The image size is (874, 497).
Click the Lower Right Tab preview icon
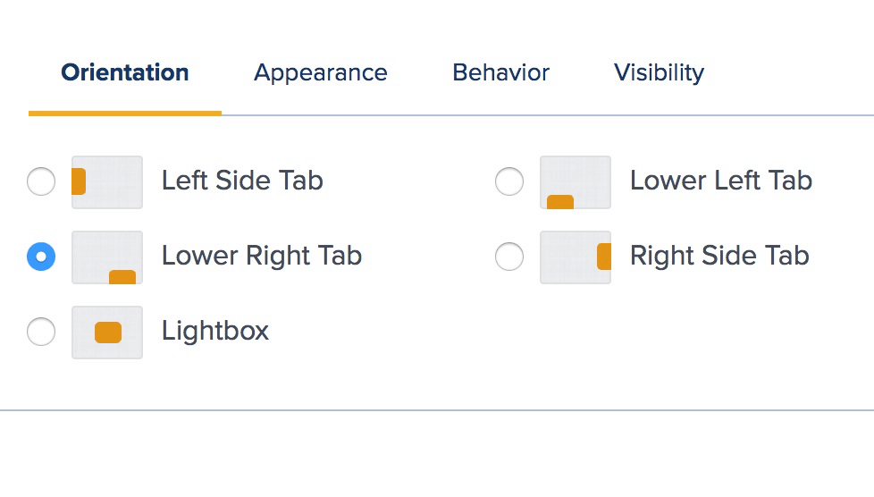(107, 257)
